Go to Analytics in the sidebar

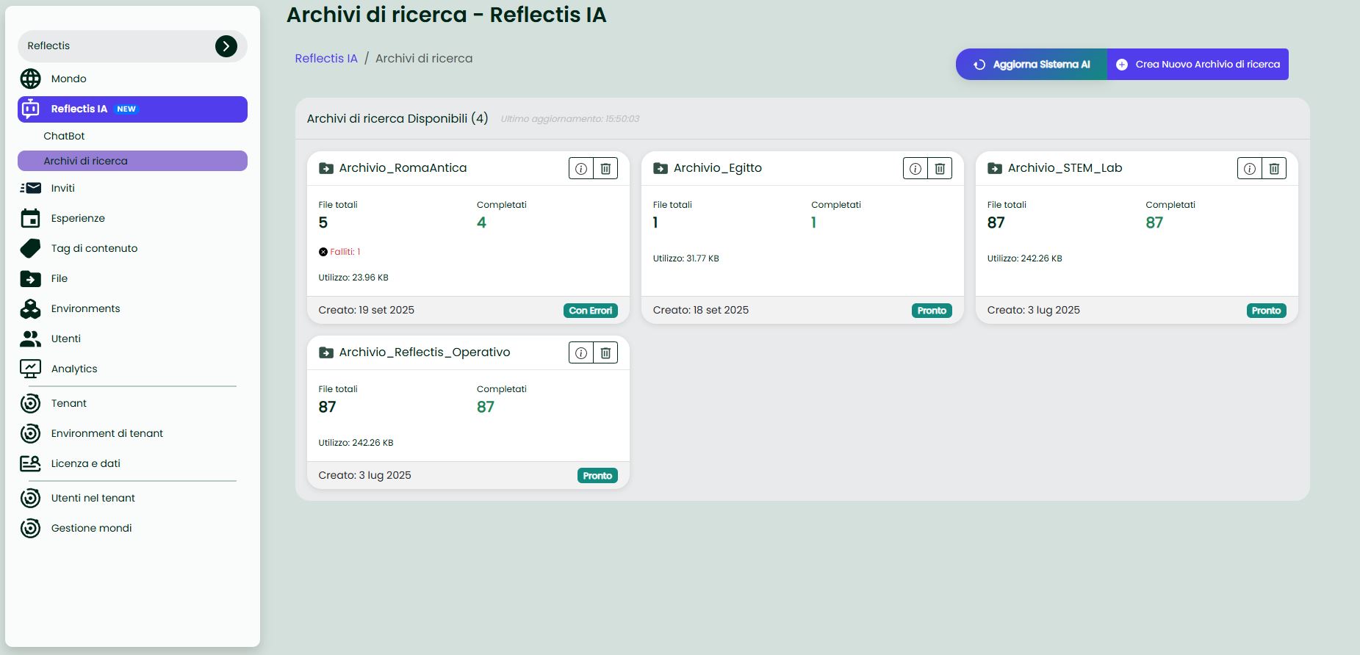point(73,369)
